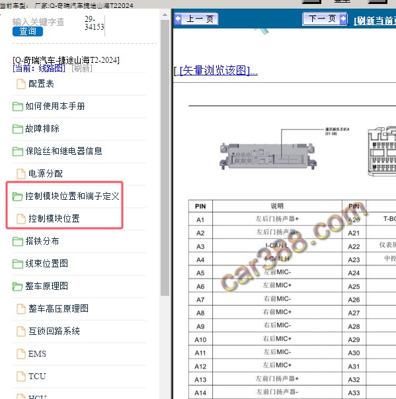
Task: Collapse the 控制模块位置和端子定义 folder
Action: [x=72, y=196]
